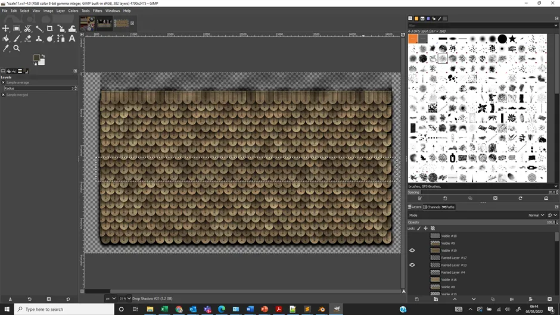This screenshot has width=560, height=315.
Task: Select the Crop tool
Action: (50, 28)
